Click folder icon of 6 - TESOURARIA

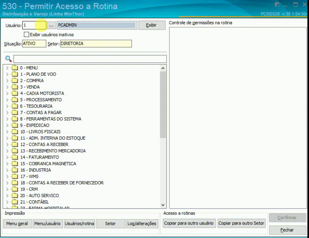pyautogui.click(x=15, y=106)
